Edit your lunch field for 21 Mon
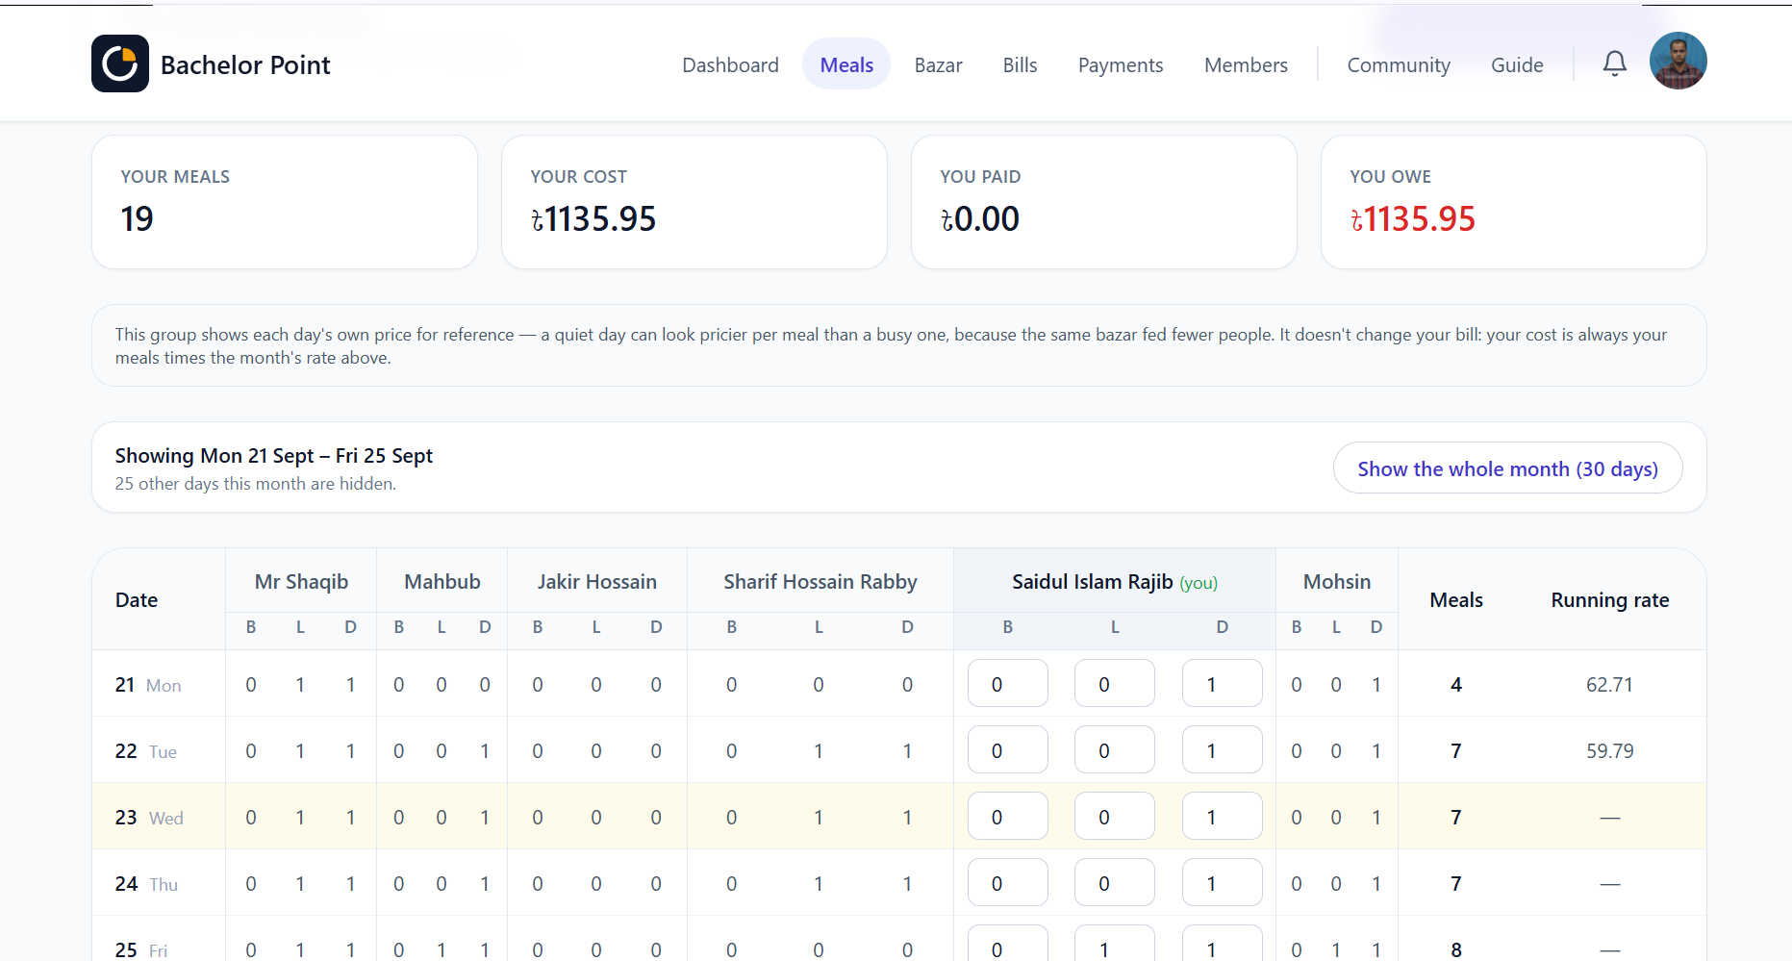The height and width of the screenshot is (961, 1792). tap(1115, 684)
